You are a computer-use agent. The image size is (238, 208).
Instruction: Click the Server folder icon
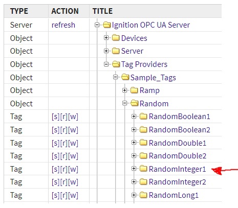click(x=116, y=51)
